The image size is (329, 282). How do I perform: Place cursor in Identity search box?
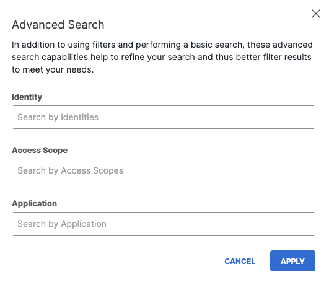164,117
